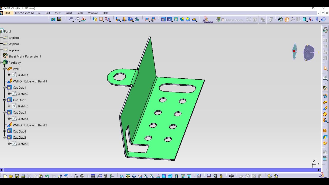Click the Select arrow tool in the right toolbar
The width and height of the screenshot is (329, 185).
tap(325, 68)
